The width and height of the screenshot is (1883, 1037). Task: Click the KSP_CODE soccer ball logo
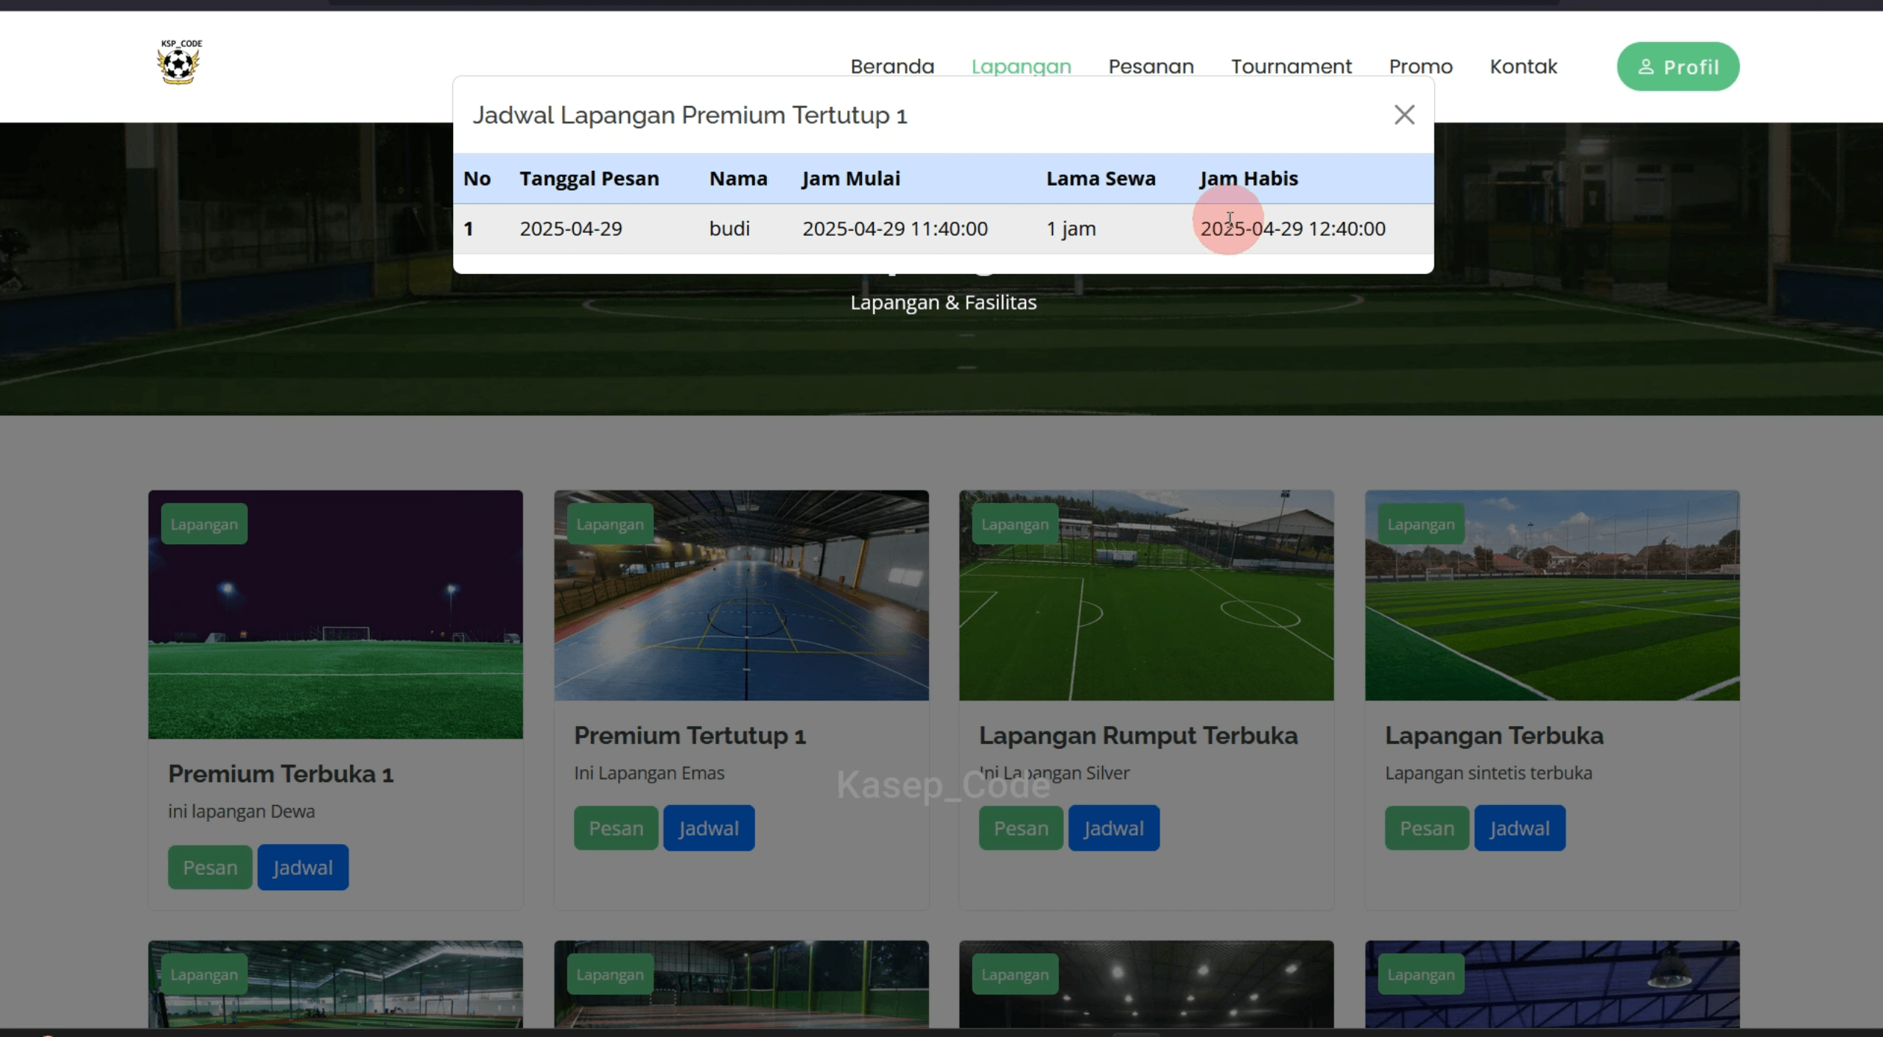(179, 62)
